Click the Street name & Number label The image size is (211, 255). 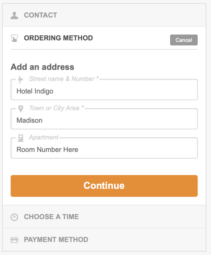[64, 79]
